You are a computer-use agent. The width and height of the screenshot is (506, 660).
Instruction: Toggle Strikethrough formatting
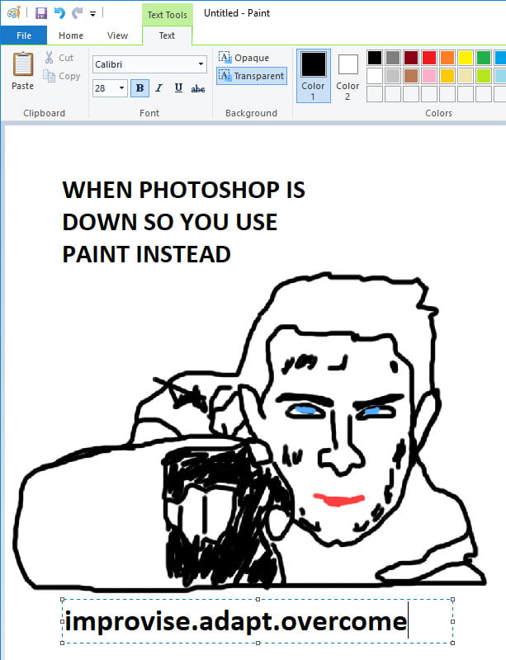pyautogui.click(x=197, y=88)
